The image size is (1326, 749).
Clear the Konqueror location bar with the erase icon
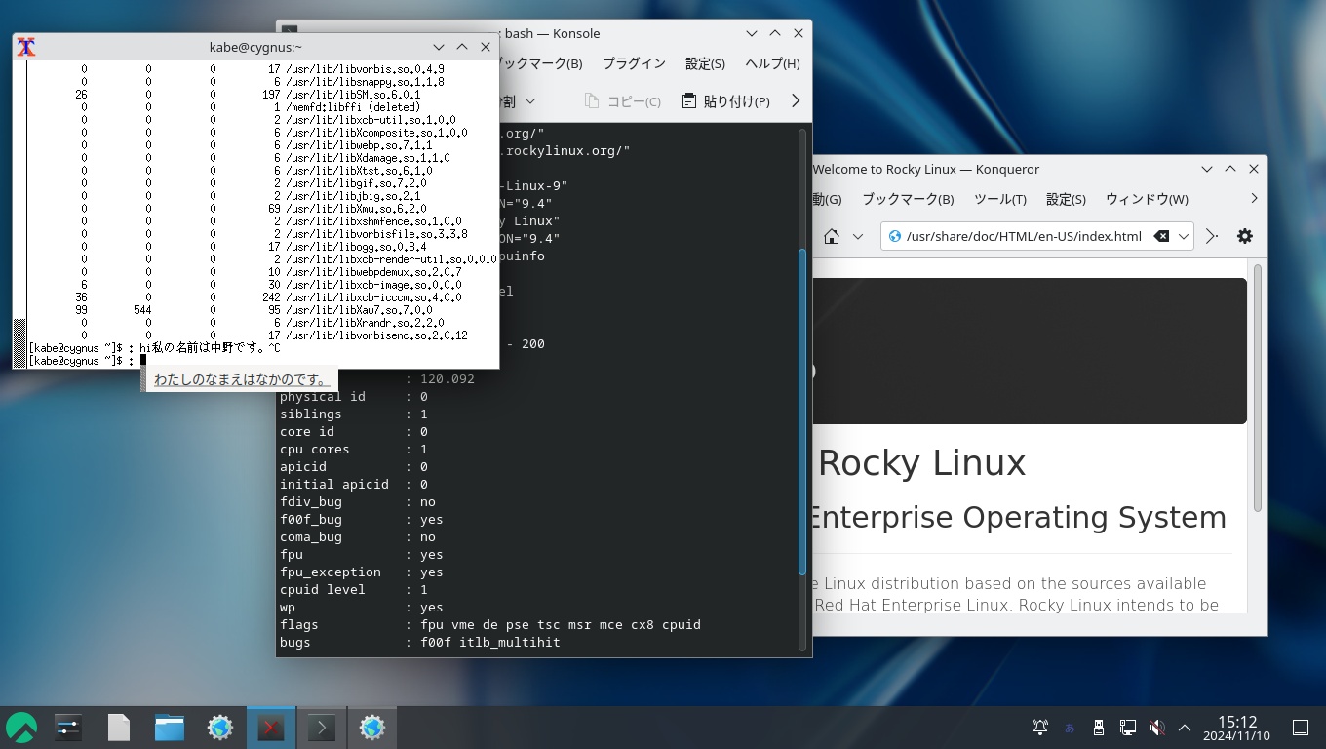pyautogui.click(x=1161, y=236)
